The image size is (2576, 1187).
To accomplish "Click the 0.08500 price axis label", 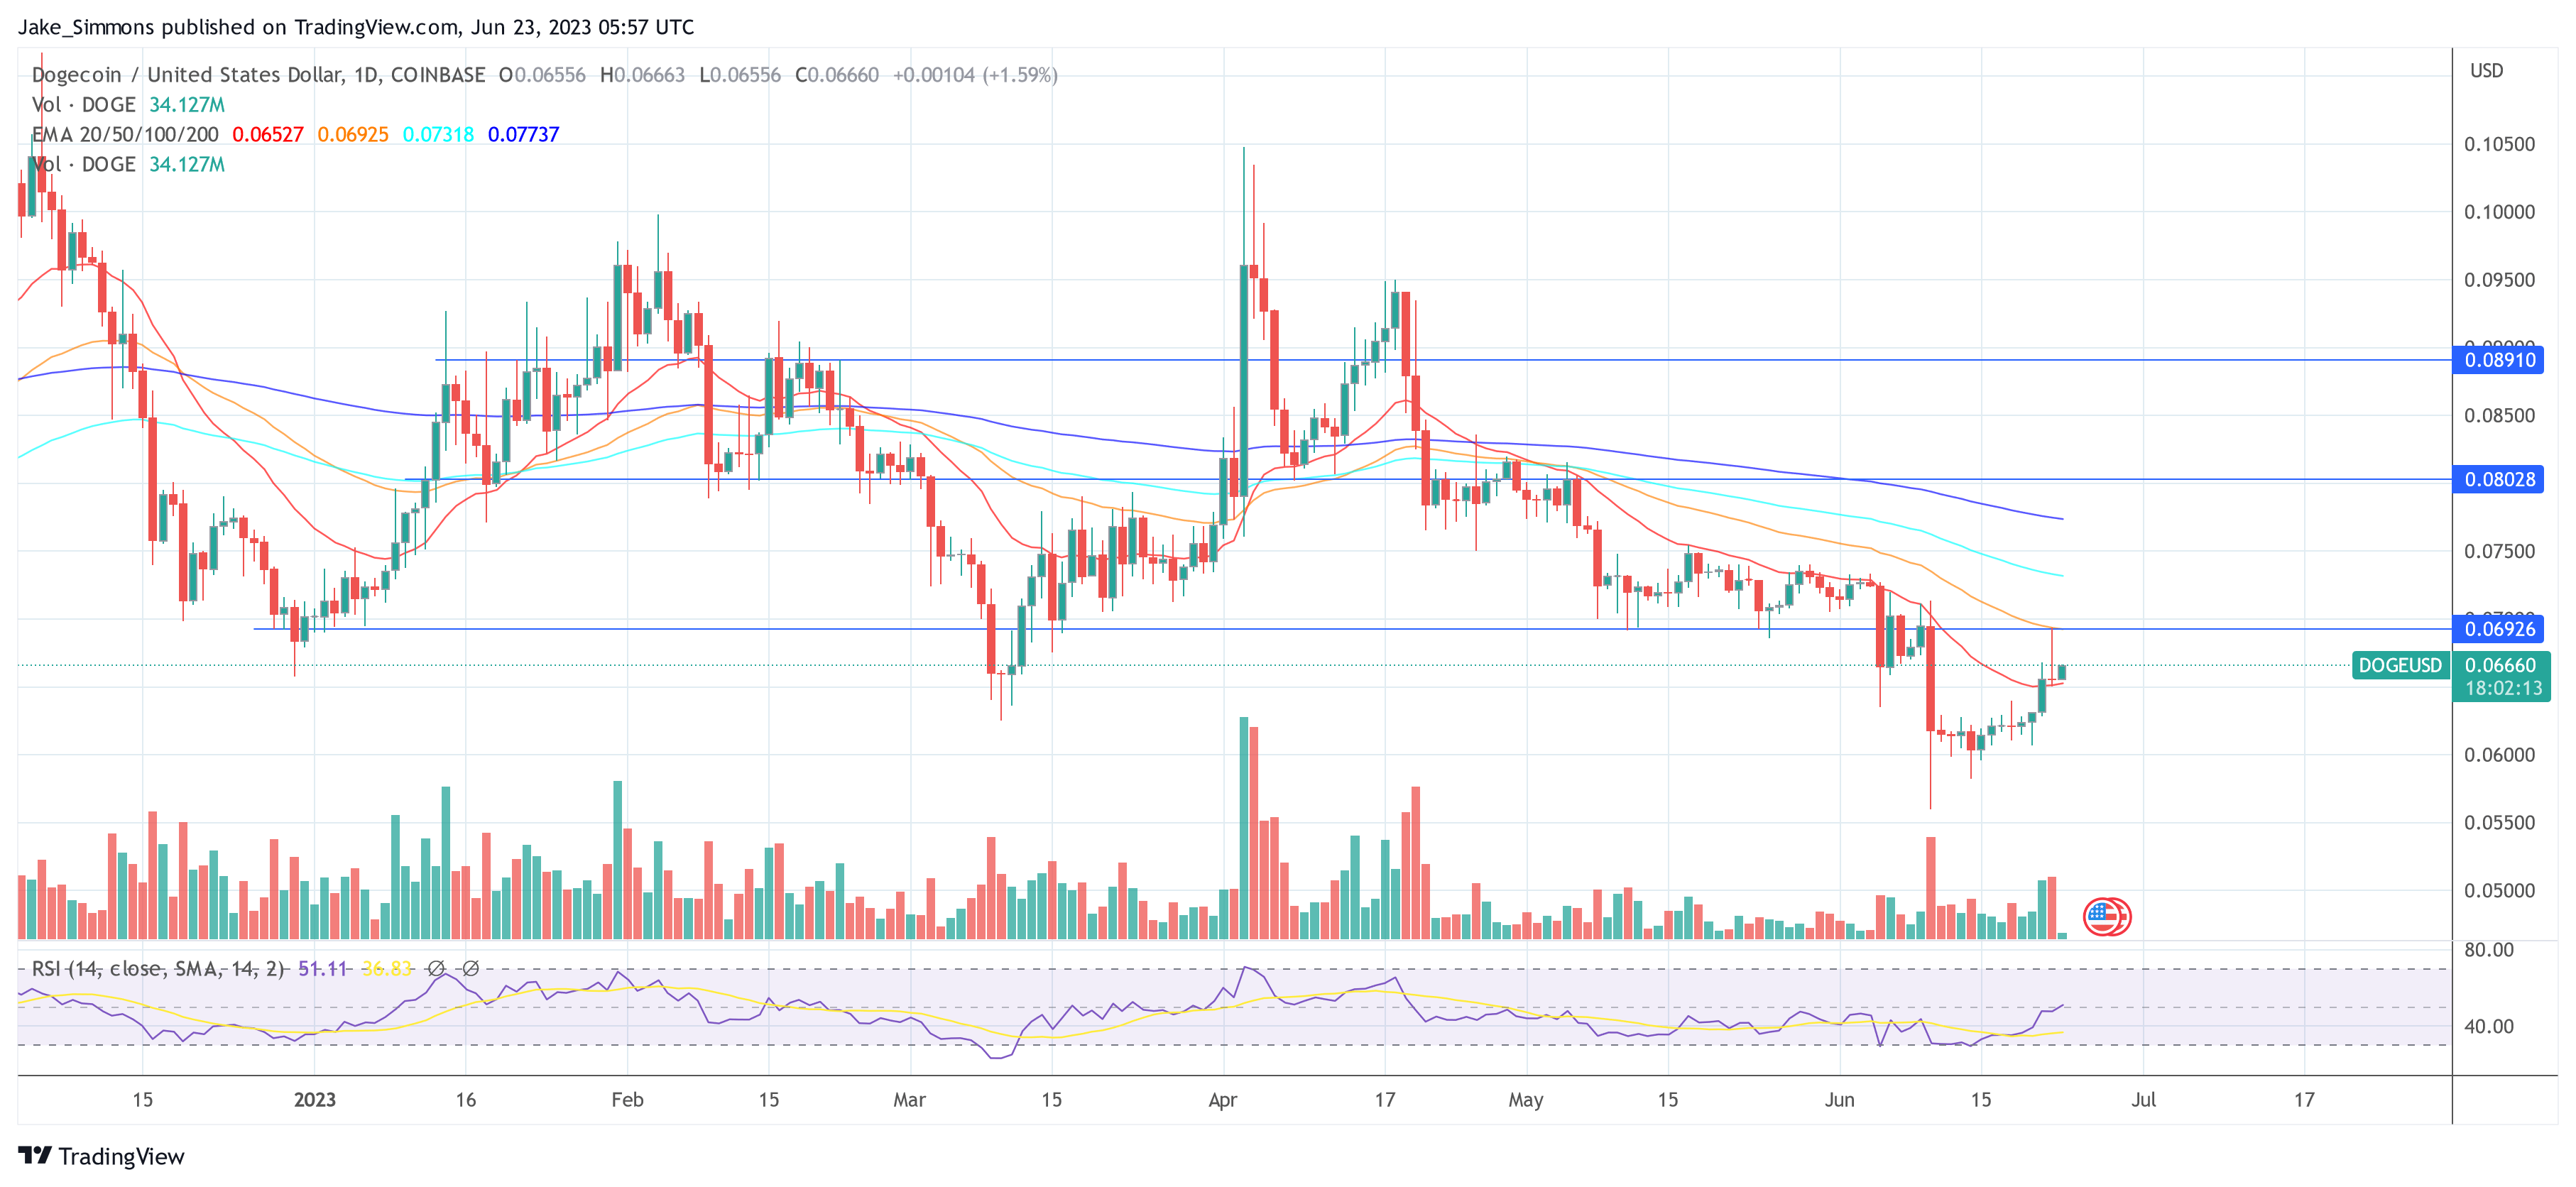I will [x=2499, y=415].
